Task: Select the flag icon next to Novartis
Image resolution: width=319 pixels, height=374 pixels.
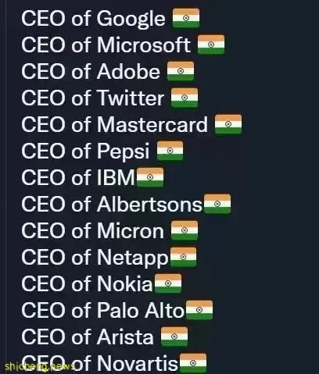Action: pyautogui.click(x=193, y=363)
